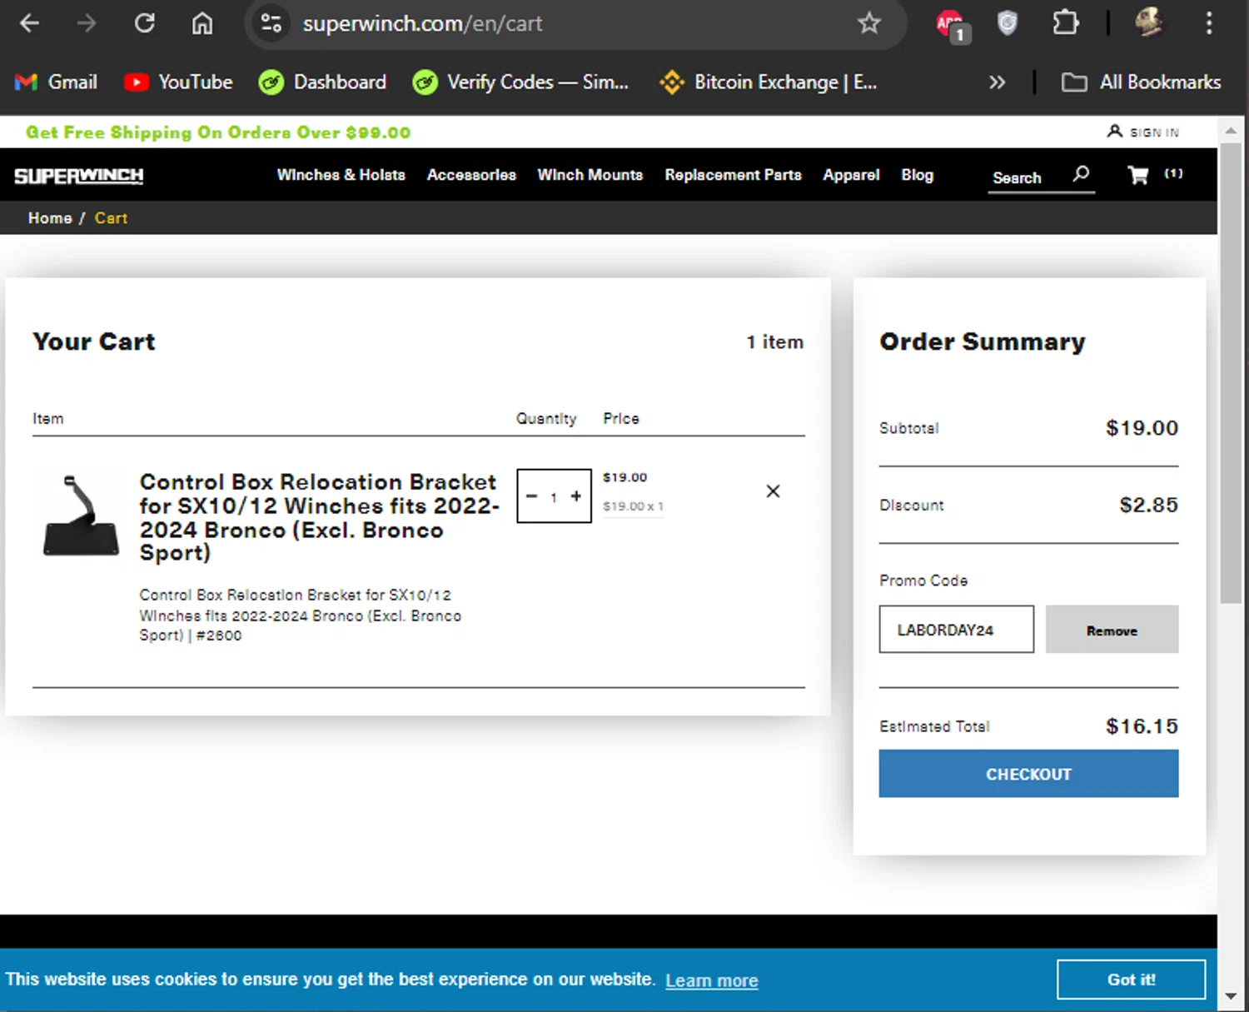This screenshot has width=1249, height=1012.
Task: Open the Winch Mounts menu
Action: coord(590,175)
